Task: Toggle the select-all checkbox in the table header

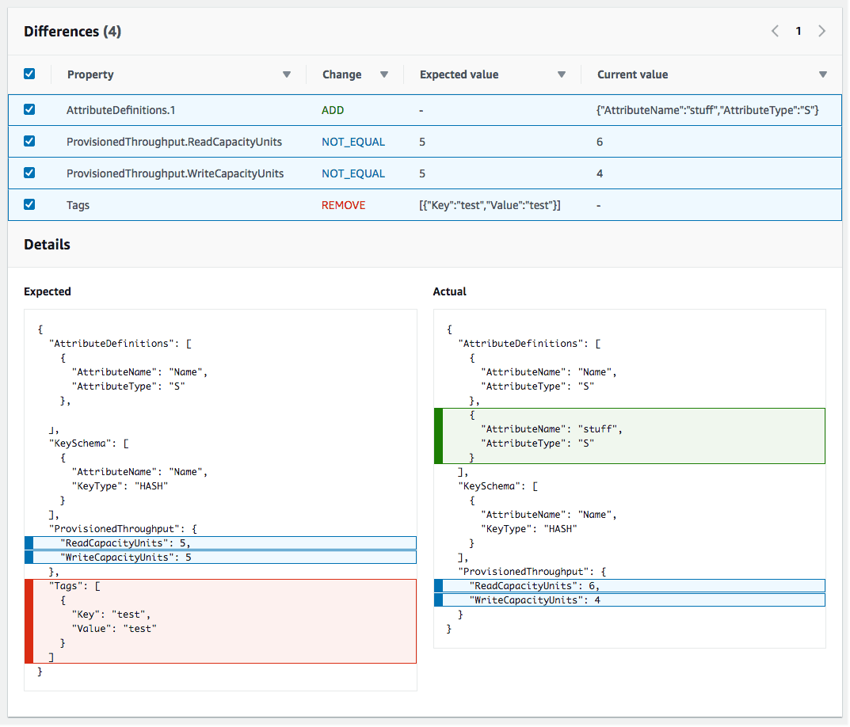Action: [x=29, y=74]
